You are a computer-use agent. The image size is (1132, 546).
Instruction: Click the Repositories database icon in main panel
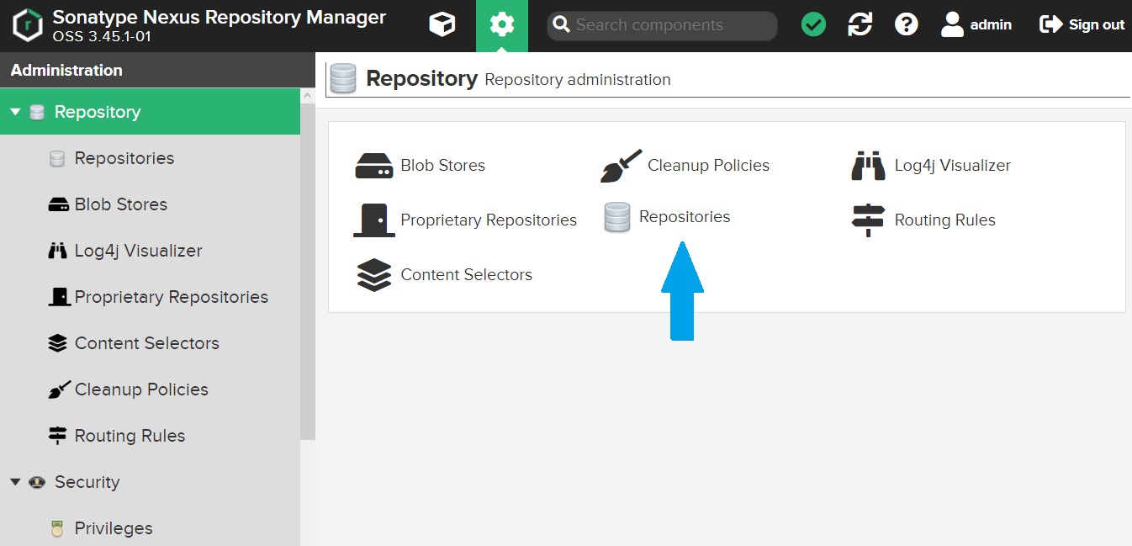[x=616, y=217]
